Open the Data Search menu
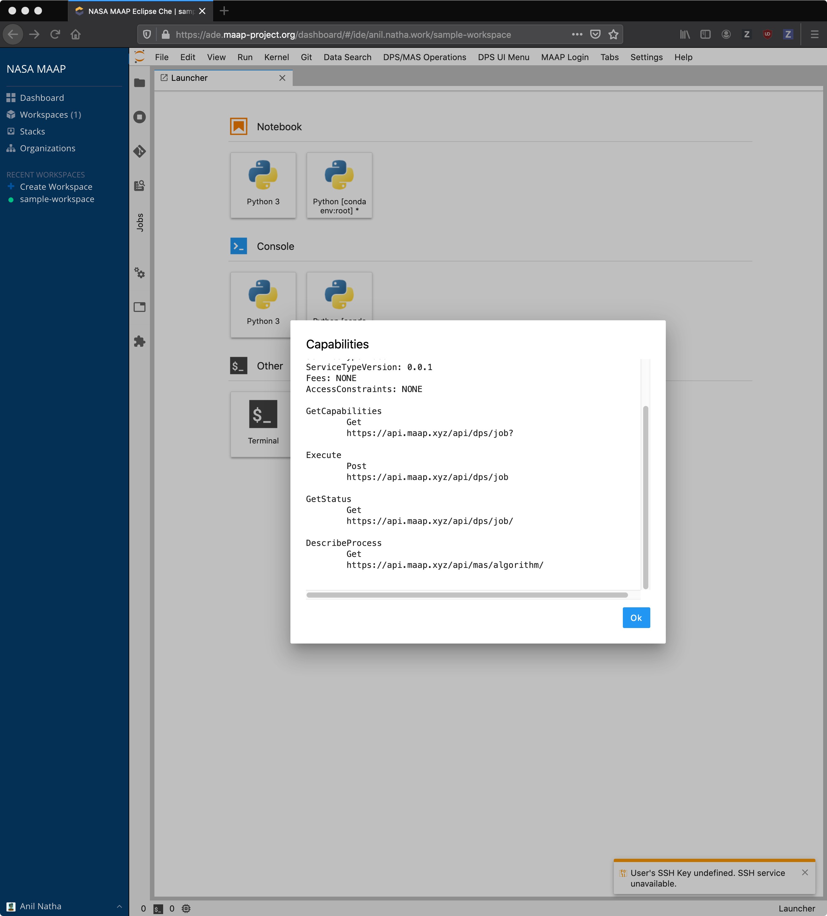The width and height of the screenshot is (827, 916). [347, 57]
